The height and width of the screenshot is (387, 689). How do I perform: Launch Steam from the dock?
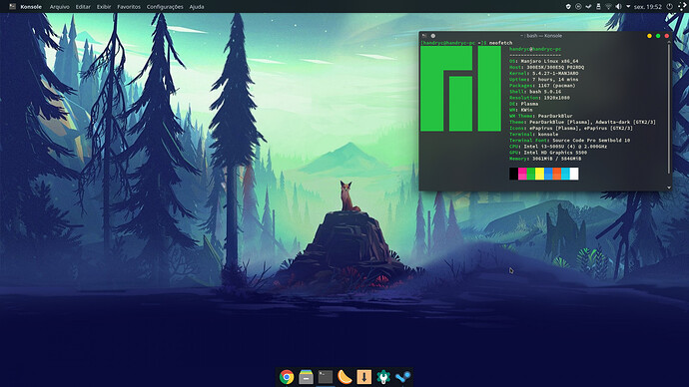tap(402, 377)
